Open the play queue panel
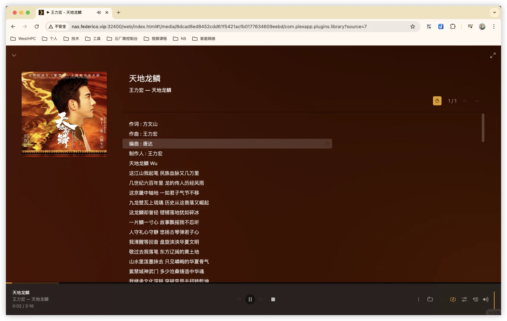 [475, 299]
